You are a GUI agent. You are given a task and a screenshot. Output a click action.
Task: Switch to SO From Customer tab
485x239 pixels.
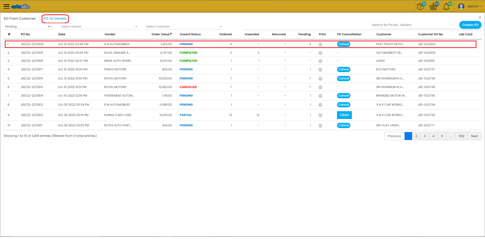20,18
